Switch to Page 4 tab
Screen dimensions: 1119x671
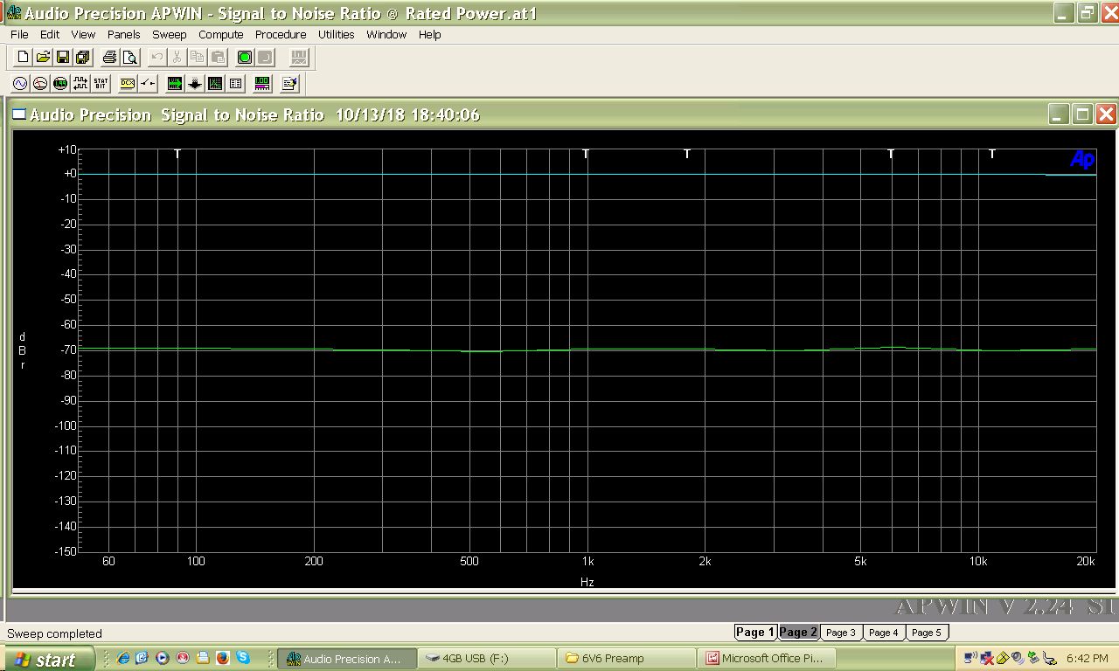(883, 633)
